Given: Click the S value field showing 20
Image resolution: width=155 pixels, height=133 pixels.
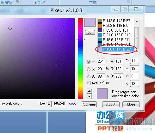Looking at the screenshot, I should click(x=101, y=69).
